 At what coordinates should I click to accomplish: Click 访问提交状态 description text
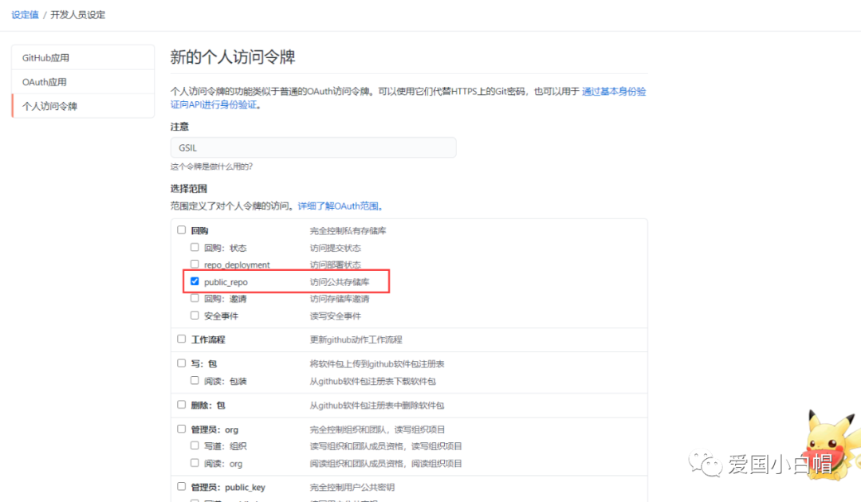coord(336,248)
